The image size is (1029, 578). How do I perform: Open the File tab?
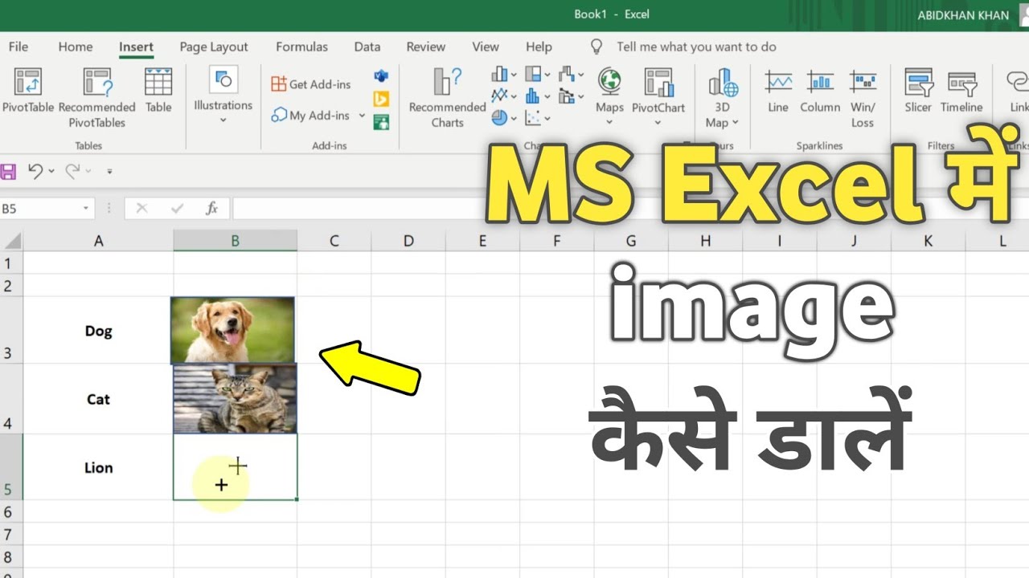coord(18,47)
